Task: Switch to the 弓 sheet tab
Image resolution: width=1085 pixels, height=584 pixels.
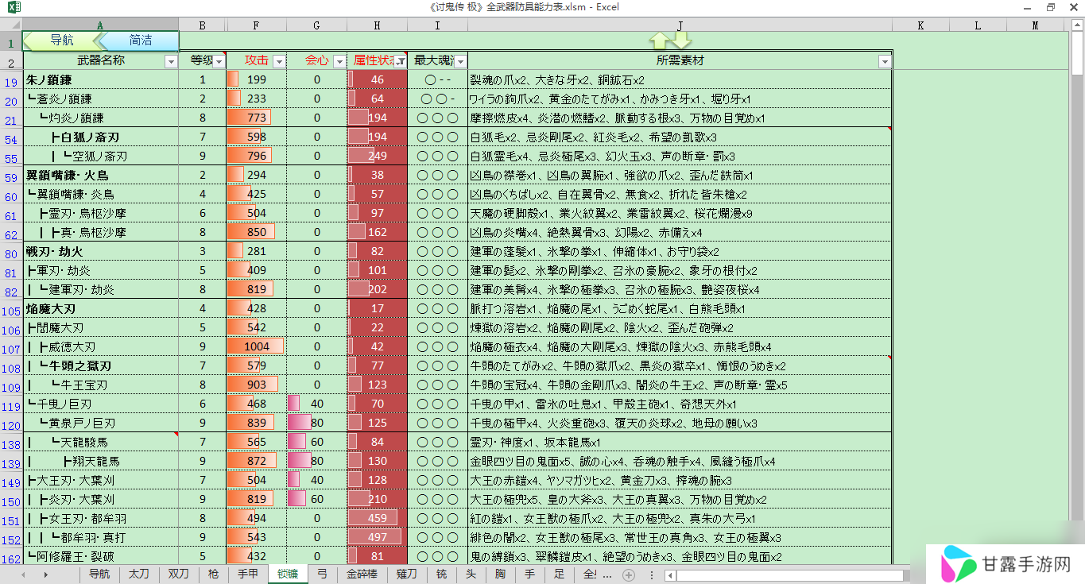Action: [x=322, y=574]
